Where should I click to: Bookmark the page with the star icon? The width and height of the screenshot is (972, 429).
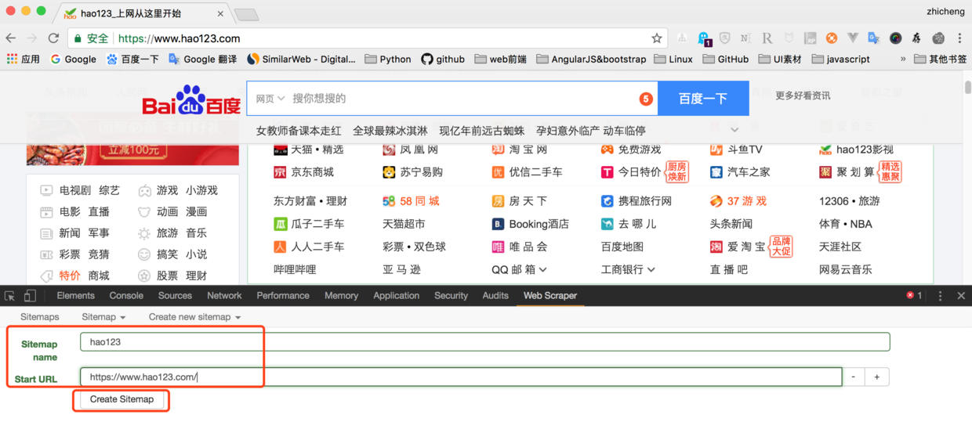(657, 38)
